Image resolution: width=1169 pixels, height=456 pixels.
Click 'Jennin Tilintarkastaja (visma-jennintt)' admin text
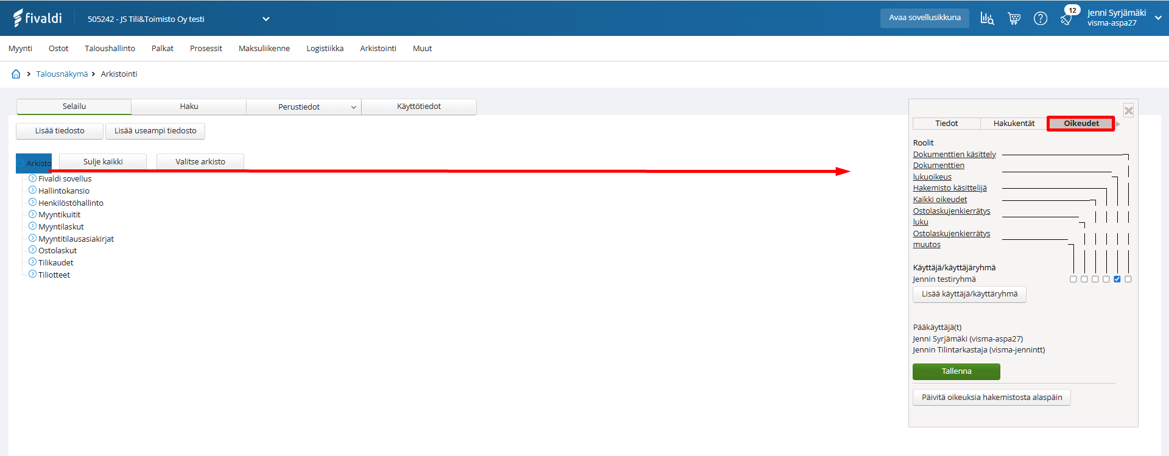[979, 350]
